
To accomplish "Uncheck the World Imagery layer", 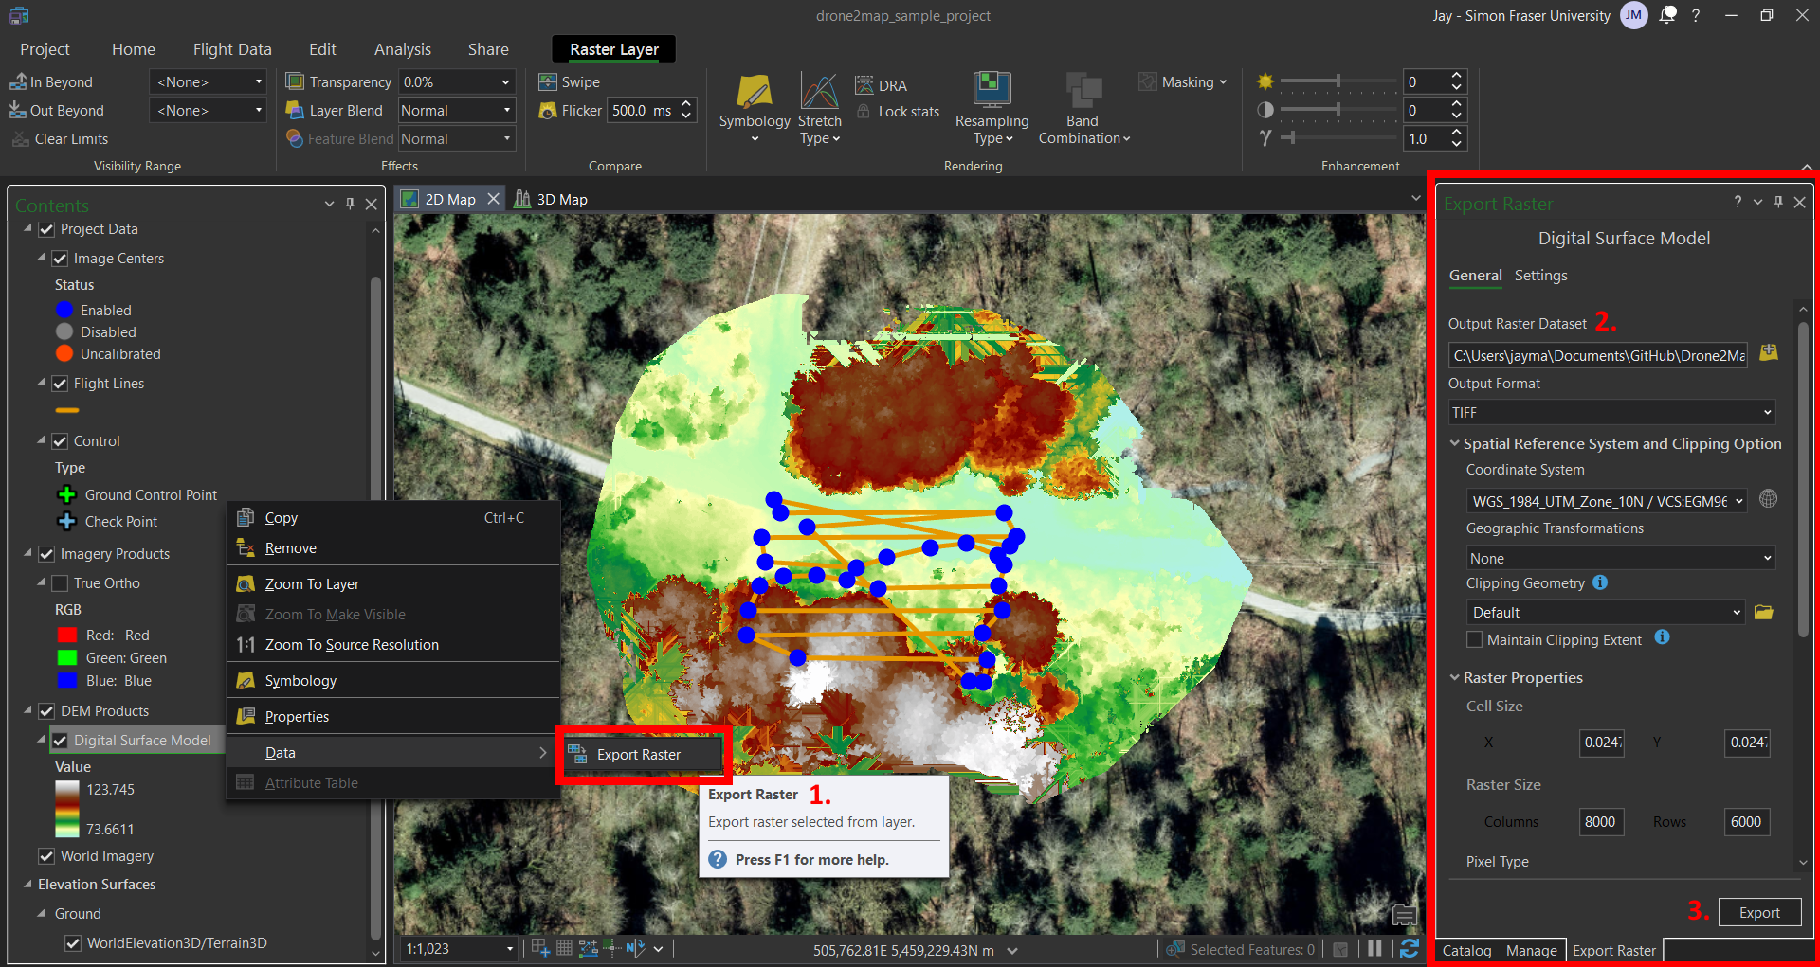I will point(46,856).
